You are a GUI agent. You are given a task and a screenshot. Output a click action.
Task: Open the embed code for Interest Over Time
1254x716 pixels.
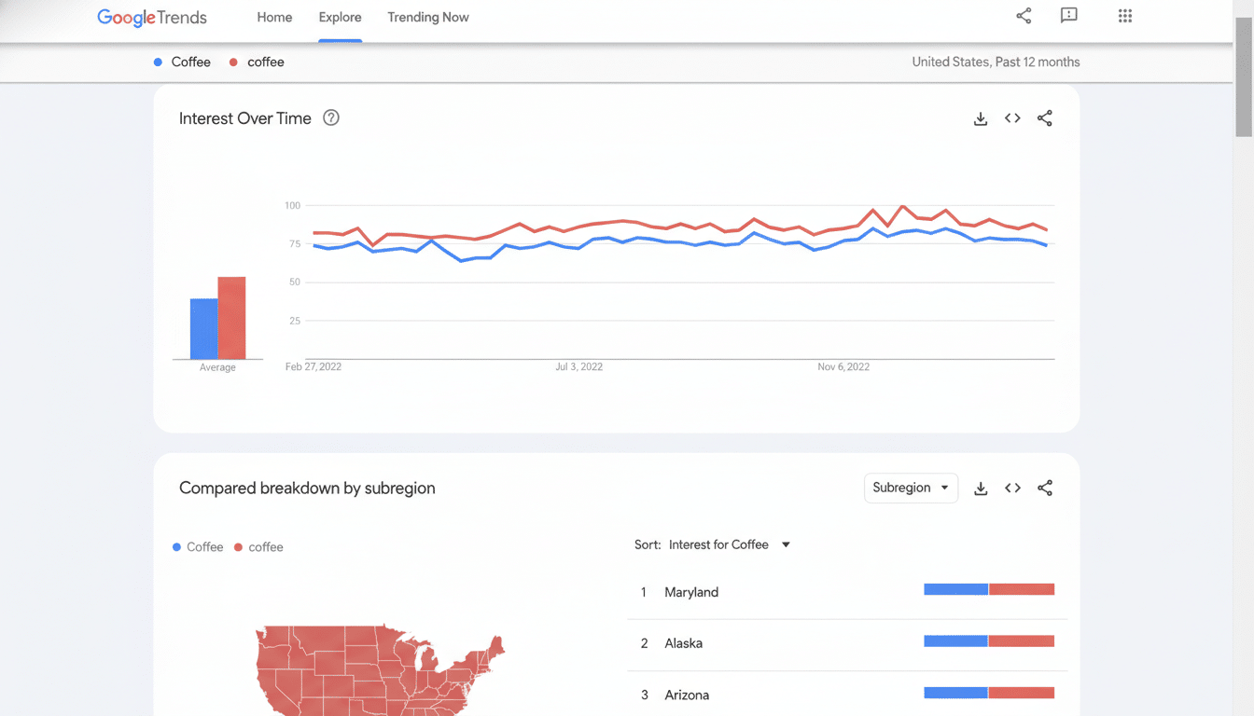(1012, 118)
